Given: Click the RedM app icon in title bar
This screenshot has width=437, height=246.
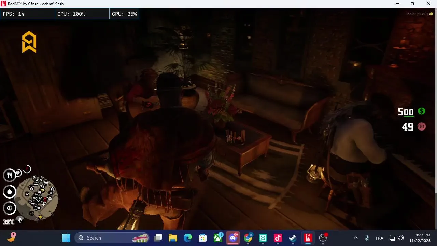Looking at the screenshot, I should tap(4, 4).
